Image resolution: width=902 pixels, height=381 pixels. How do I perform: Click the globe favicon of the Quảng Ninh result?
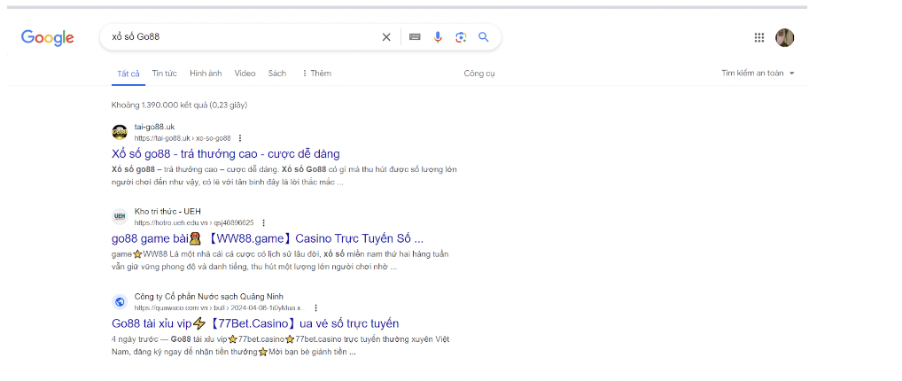click(x=120, y=301)
